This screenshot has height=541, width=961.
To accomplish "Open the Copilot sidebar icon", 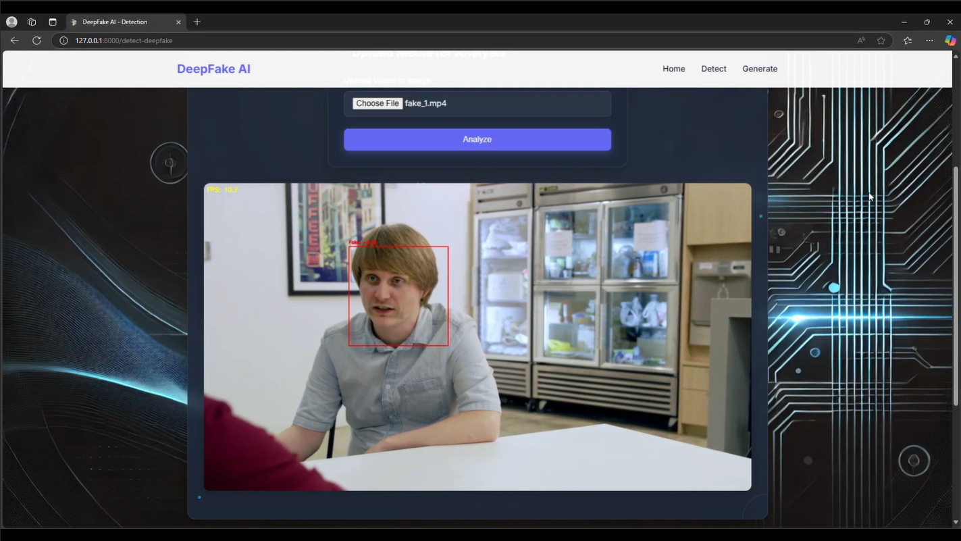I will (950, 41).
